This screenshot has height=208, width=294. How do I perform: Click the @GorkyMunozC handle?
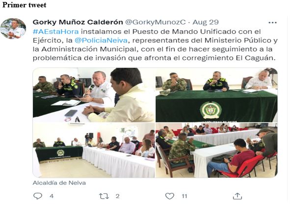(x=156, y=22)
